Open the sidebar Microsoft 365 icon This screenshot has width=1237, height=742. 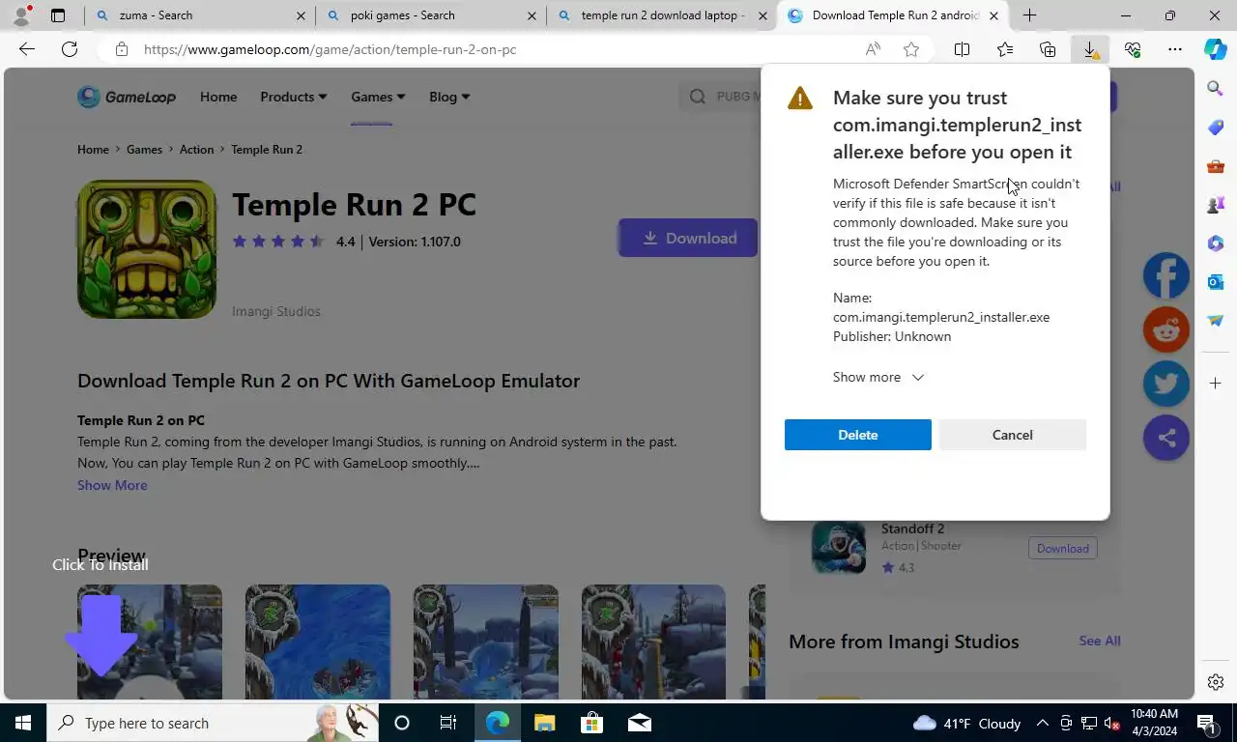[1216, 243]
